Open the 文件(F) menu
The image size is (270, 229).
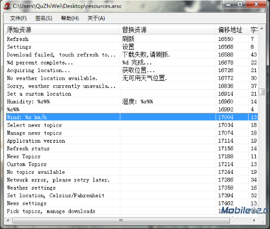point(18,18)
